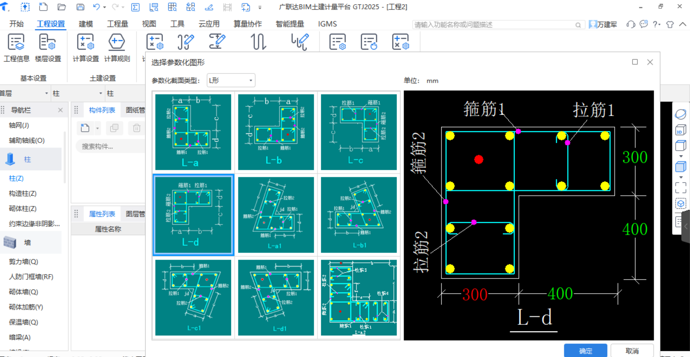Open the 首层 floor selector dropdown
690x357 pixels.
[x=46, y=93]
